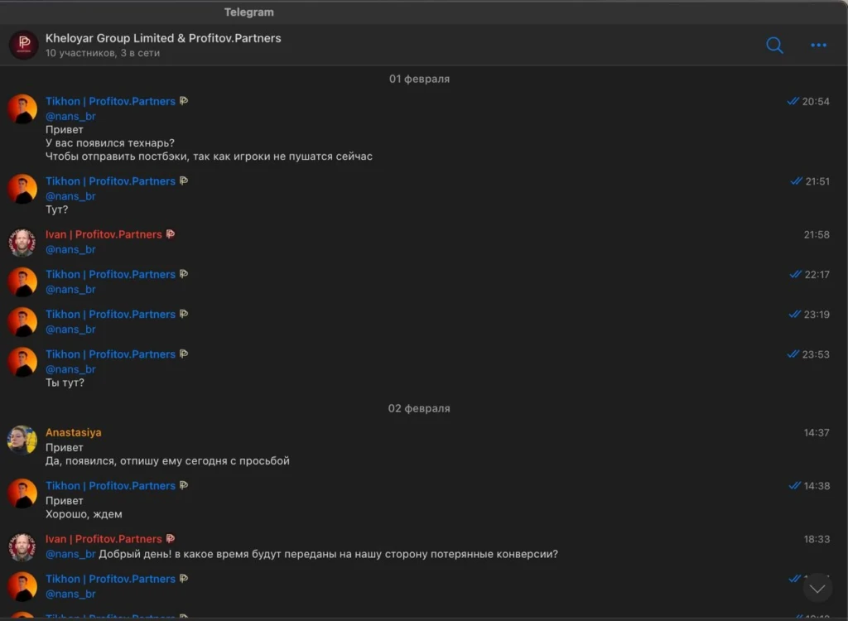Open sender name Tikhon | Profitov.Partners at 21:51
The width and height of the screenshot is (848, 621).
click(x=110, y=181)
